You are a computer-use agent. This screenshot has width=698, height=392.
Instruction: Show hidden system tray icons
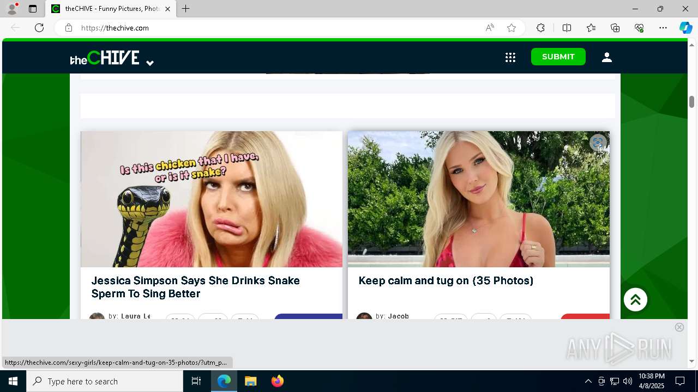[x=588, y=381]
